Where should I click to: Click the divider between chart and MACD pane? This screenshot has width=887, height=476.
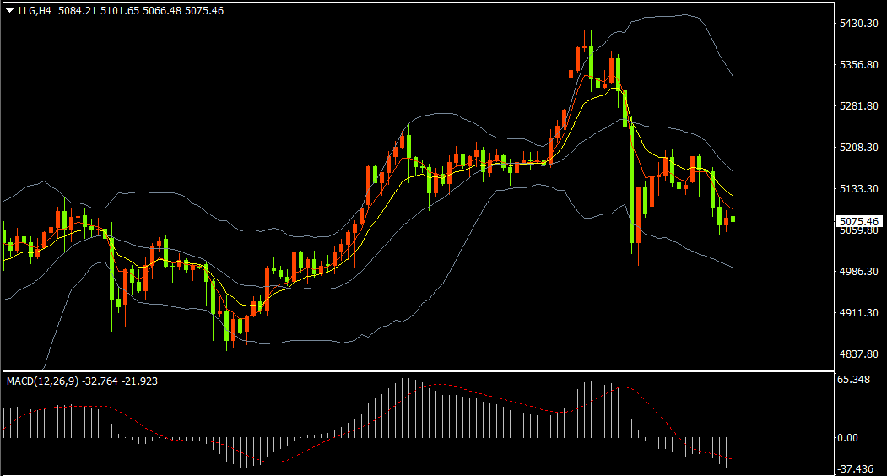[x=414, y=370]
